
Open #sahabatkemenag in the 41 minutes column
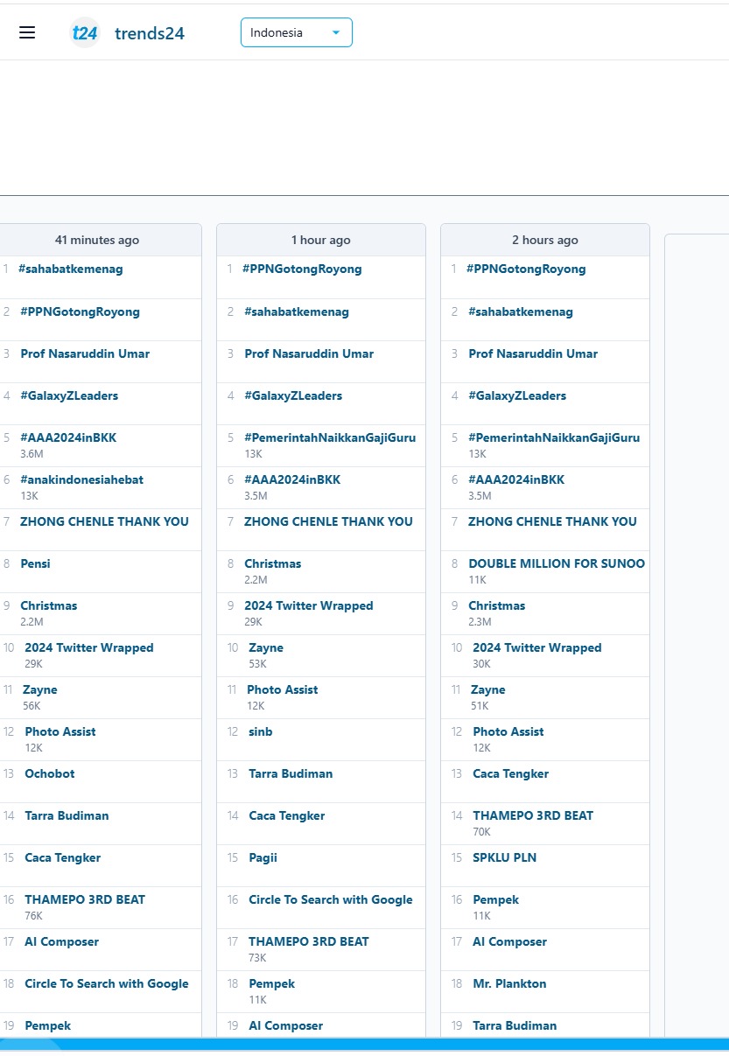point(72,269)
